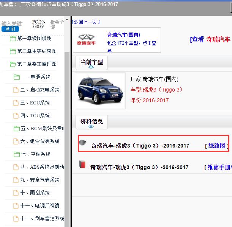Open 十二、倒车雷达系统 document

42,218
